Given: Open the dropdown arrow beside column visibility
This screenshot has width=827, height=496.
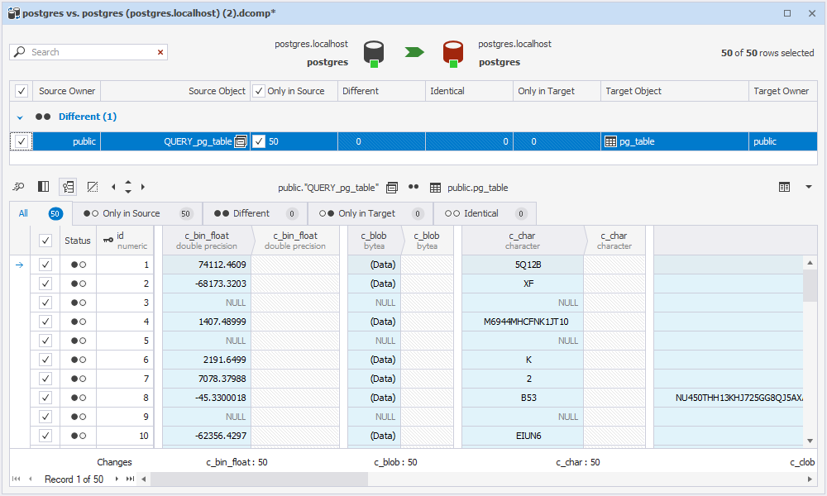Looking at the screenshot, I should coord(809,187).
